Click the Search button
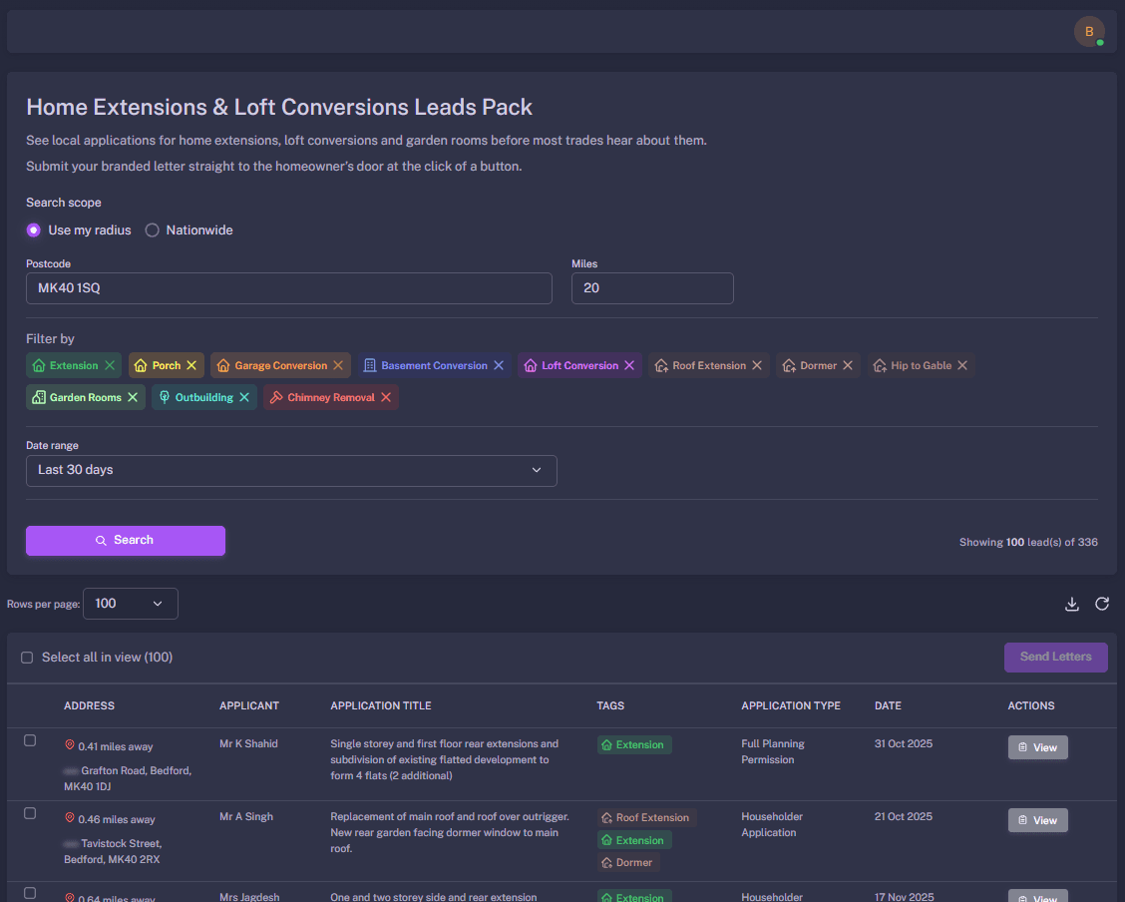1125x902 pixels. [x=125, y=541]
